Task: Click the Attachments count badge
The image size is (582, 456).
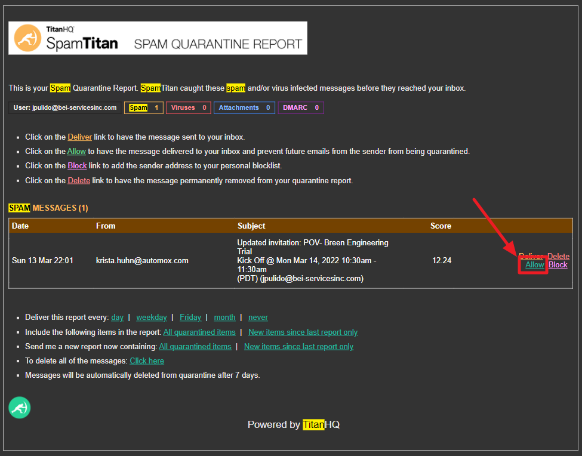Action: click(x=244, y=107)
